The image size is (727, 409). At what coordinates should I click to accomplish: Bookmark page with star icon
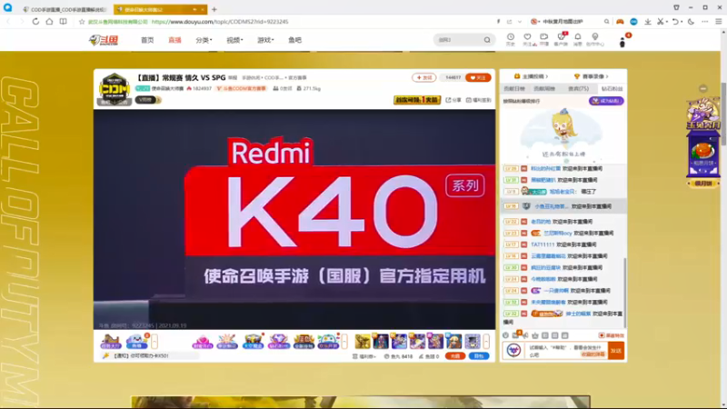[x=82, y=22]
